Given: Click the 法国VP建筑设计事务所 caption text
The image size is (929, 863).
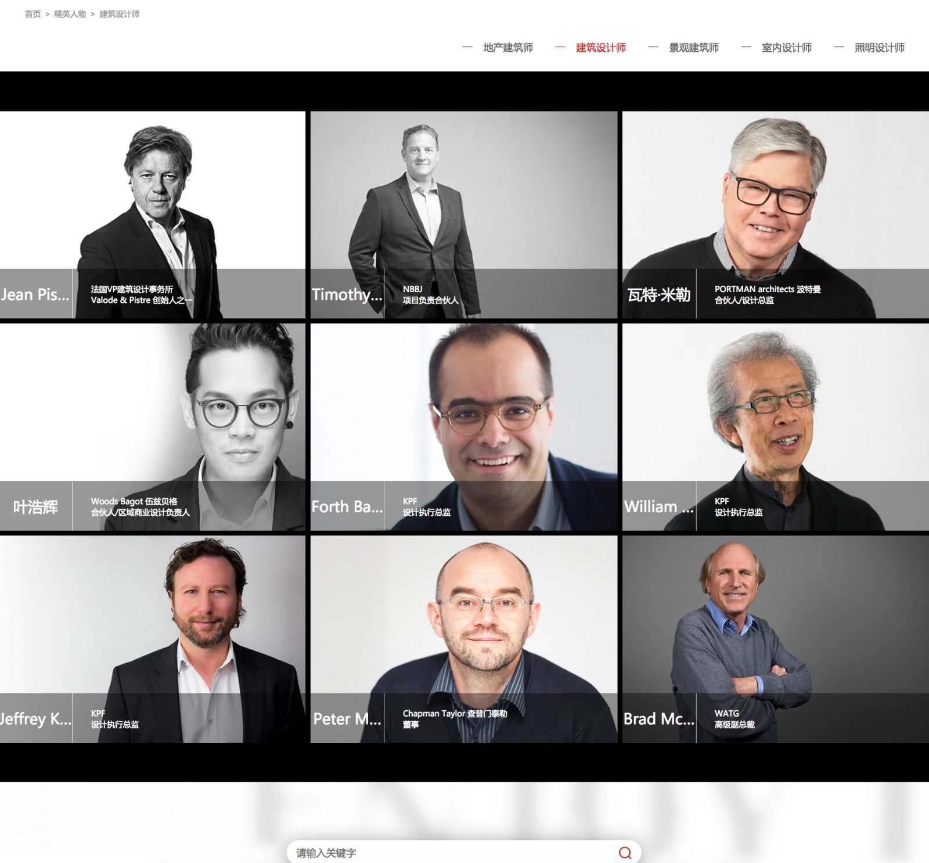Looking at the screenshot, I should (x=132, y=289).
